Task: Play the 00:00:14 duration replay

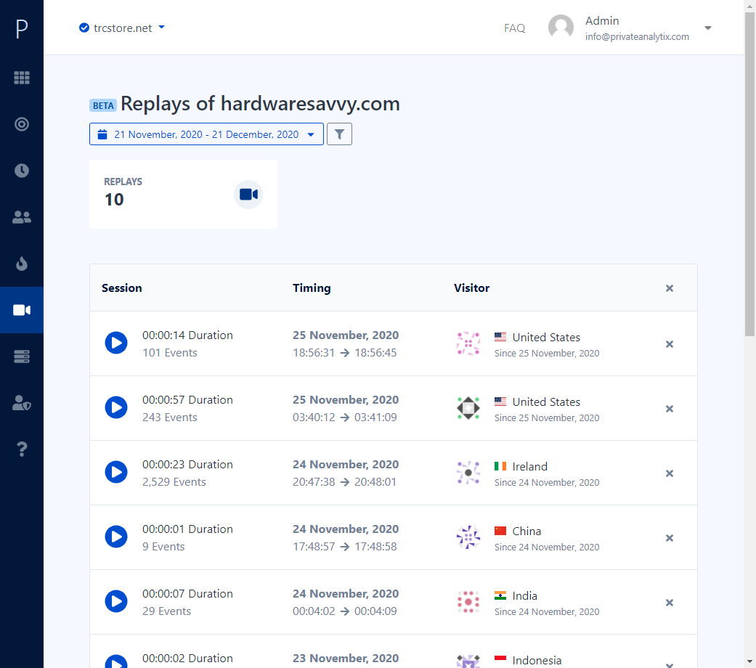Action: (116, 343)
